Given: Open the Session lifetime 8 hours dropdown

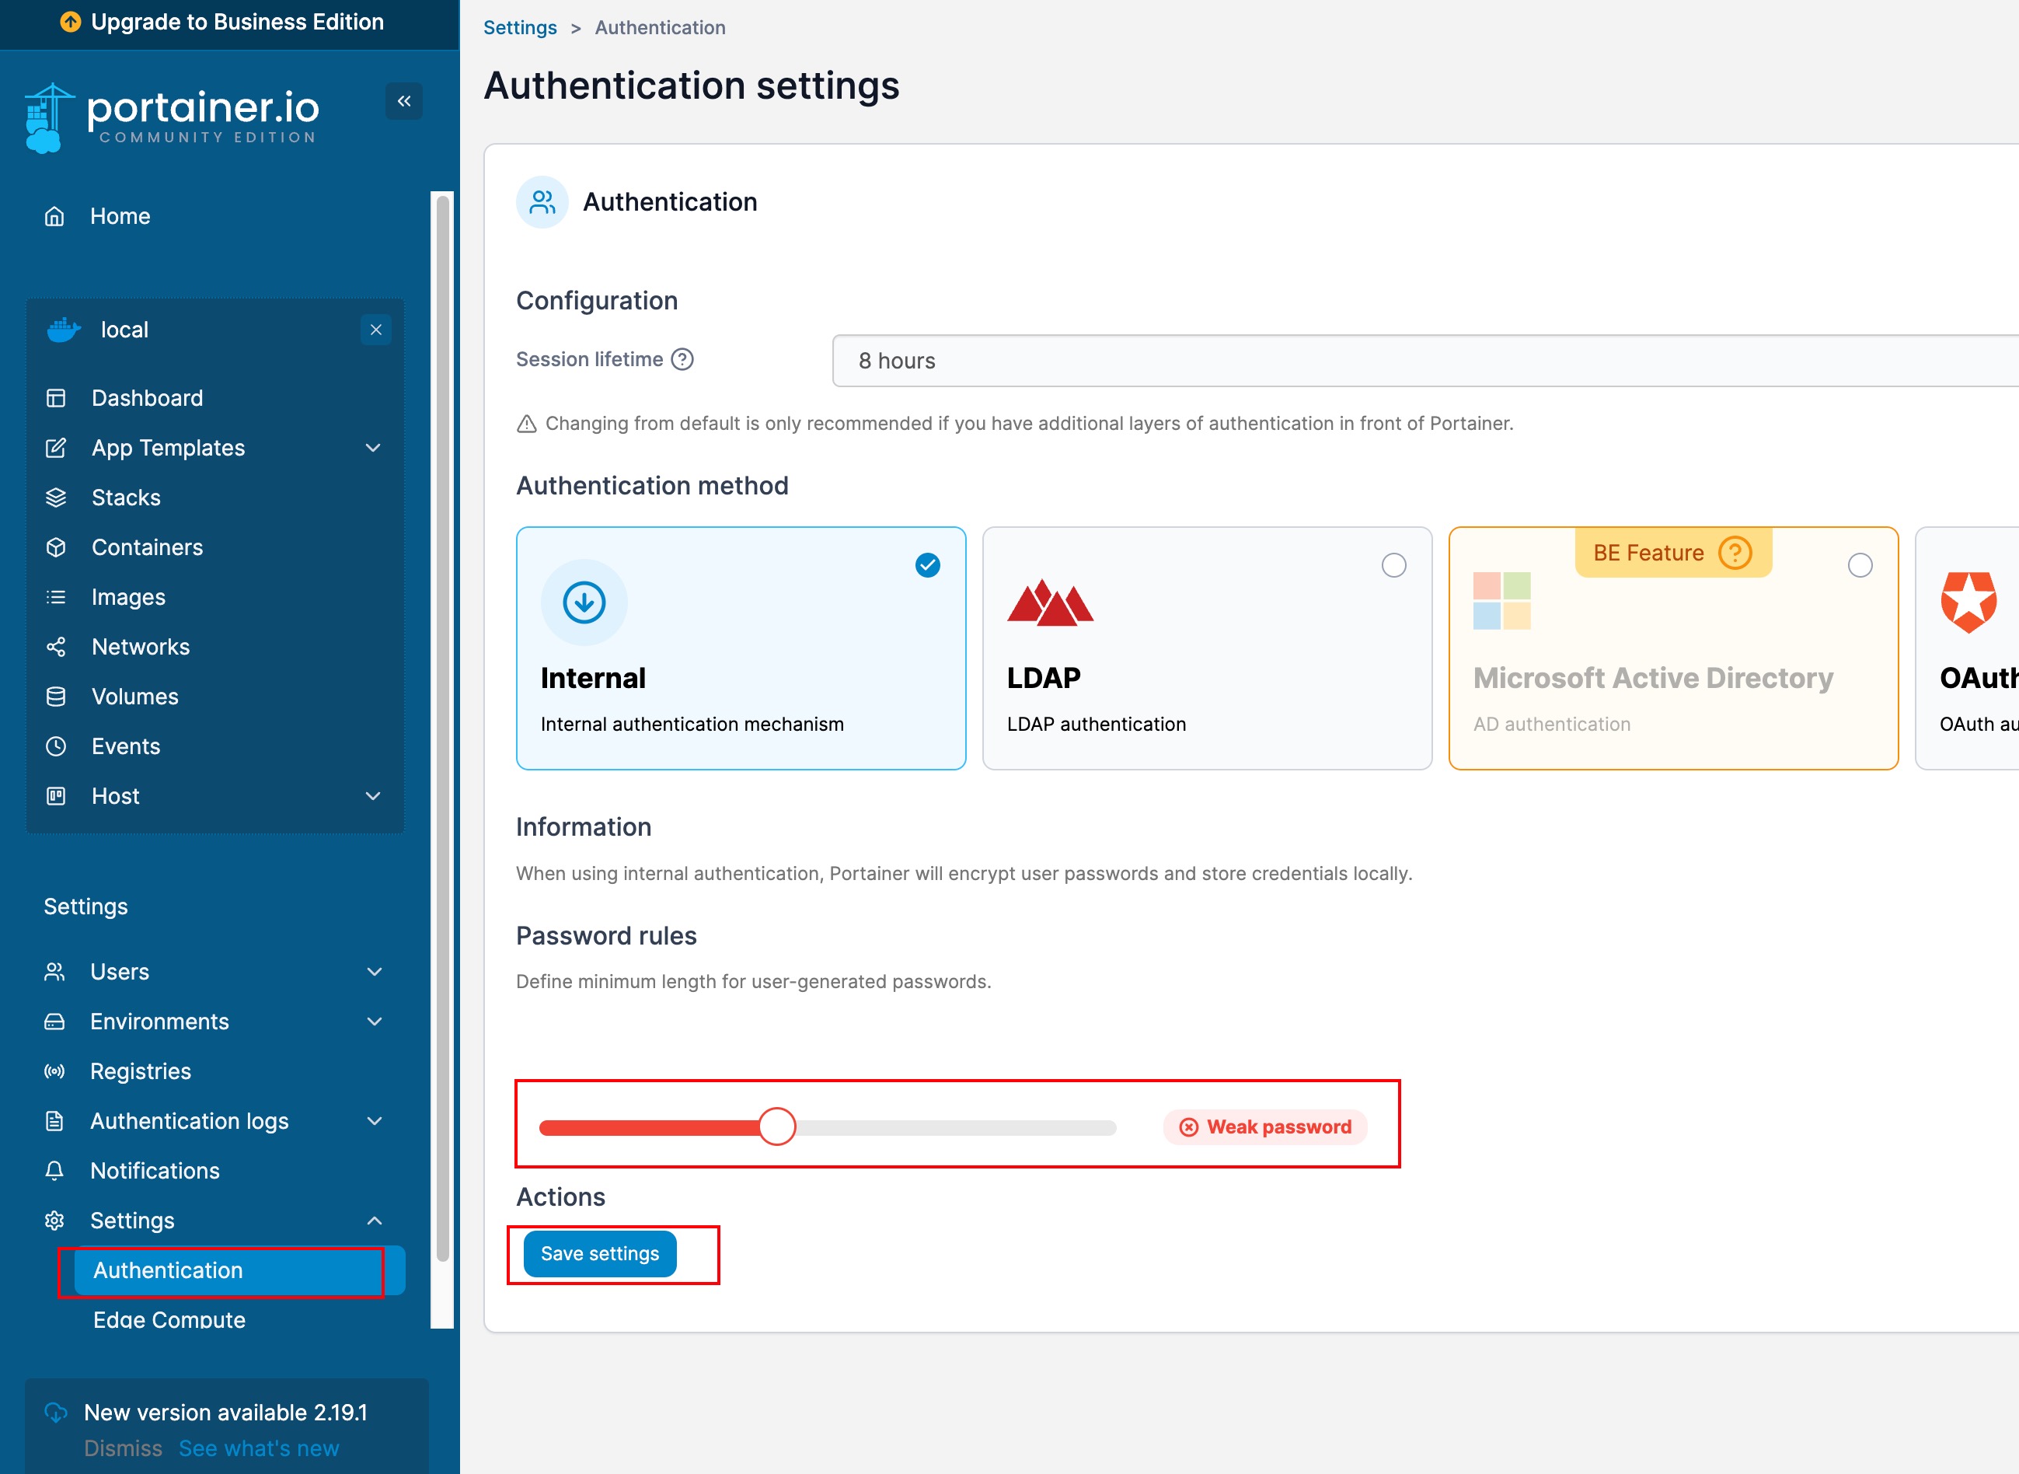Looking at the screenshot, I should 1425,361.
